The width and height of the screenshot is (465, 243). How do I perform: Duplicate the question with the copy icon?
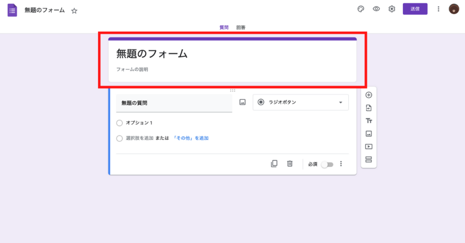pos(274,164)
